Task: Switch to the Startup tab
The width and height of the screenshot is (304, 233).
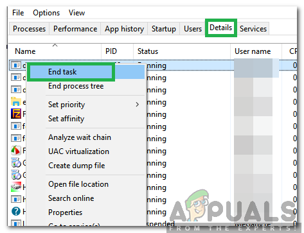Action: [x=164, y=29]
